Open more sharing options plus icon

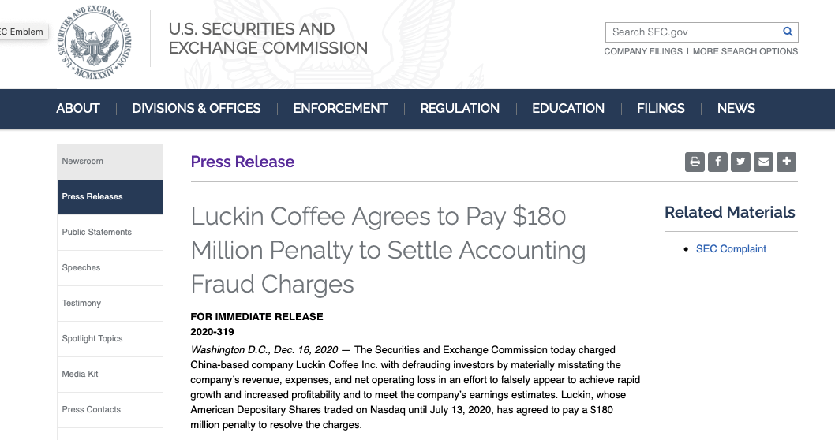[786, 162]
